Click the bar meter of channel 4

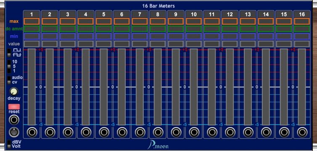point(86,87)
